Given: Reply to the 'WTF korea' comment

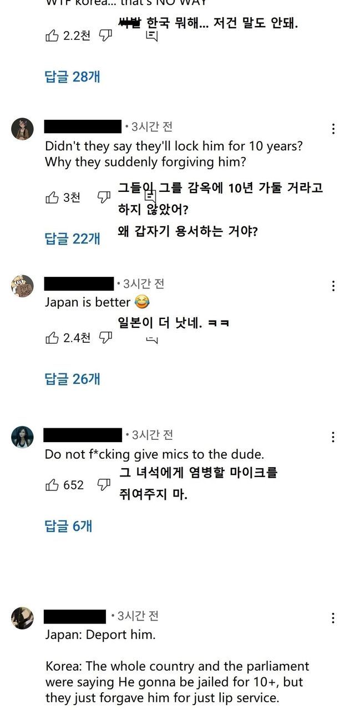Looking at the screenshot, I should [152, 37].
